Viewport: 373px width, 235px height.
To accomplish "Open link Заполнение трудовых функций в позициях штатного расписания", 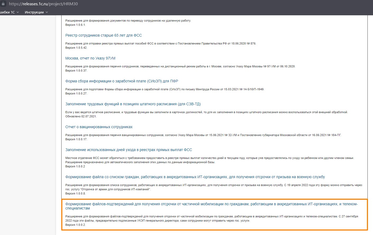I will pyautogui.click(x=133, y=104).
